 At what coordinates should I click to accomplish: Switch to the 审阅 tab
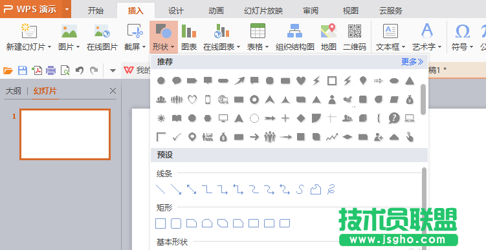click(311, 11)
